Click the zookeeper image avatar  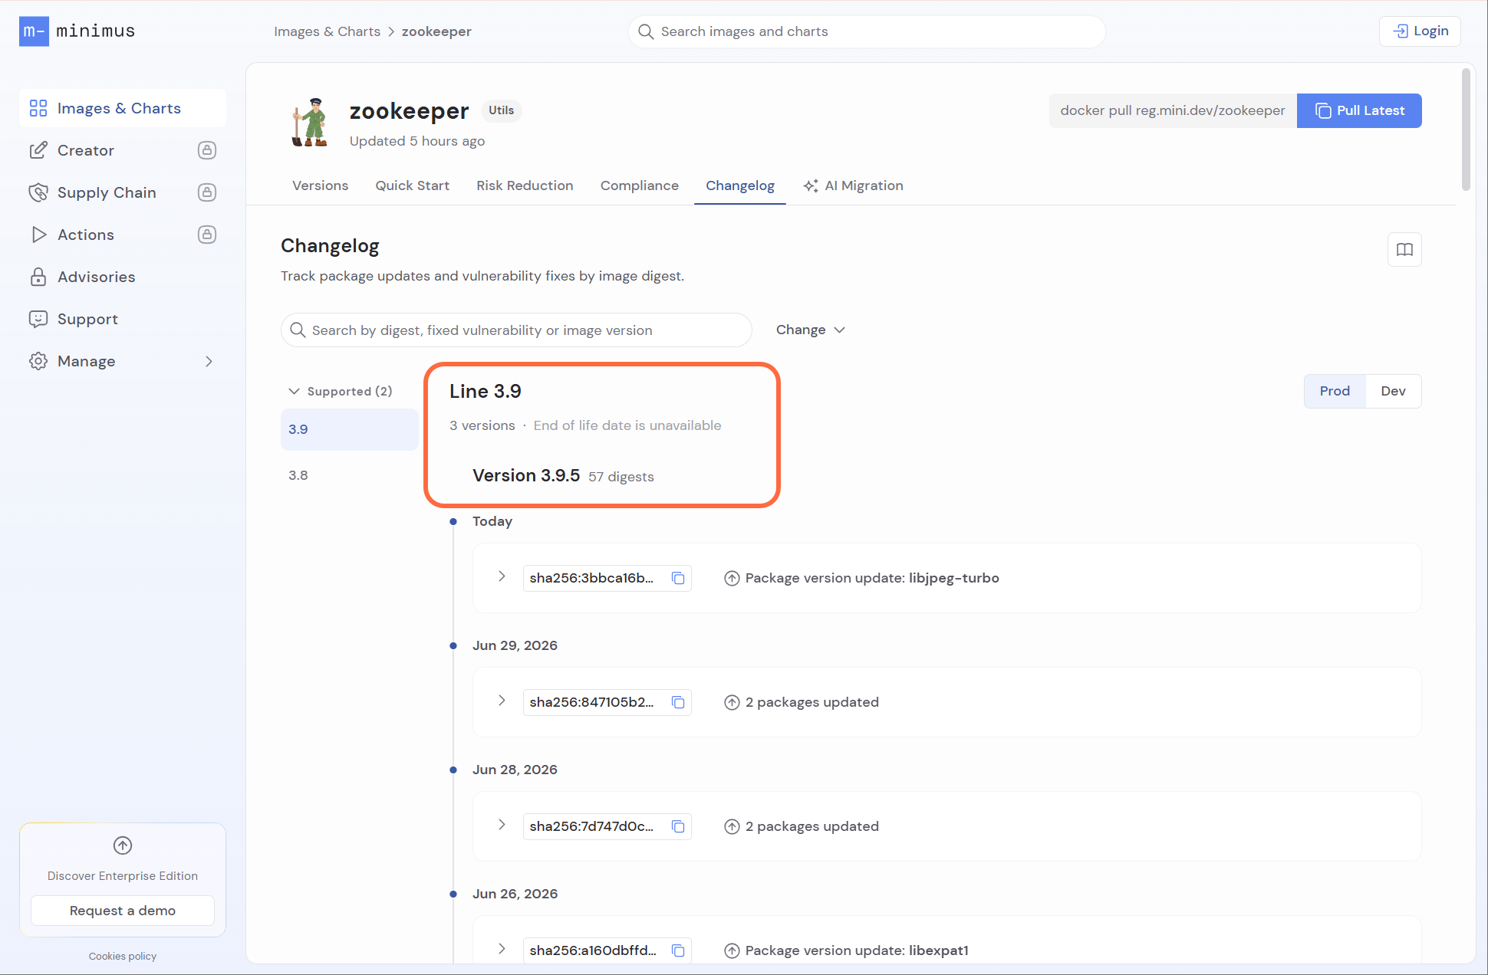(x=310, y=123)
